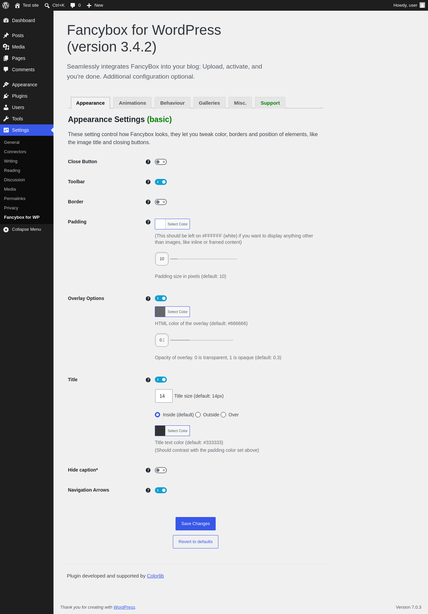Click the help icon for Padding

[148, 222]
